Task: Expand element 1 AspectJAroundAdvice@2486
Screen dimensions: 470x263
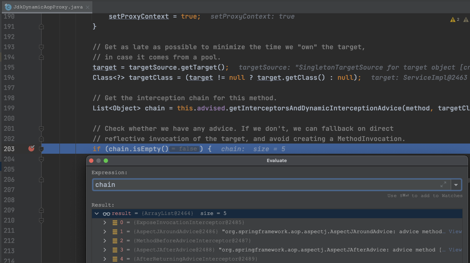Action: tap(105, 231)
